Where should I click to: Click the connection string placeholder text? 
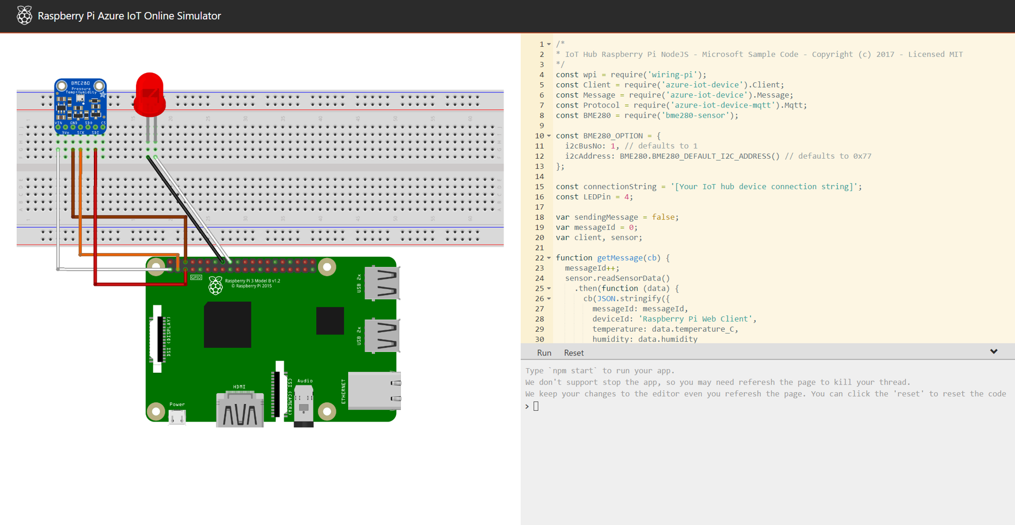point(766,187)
